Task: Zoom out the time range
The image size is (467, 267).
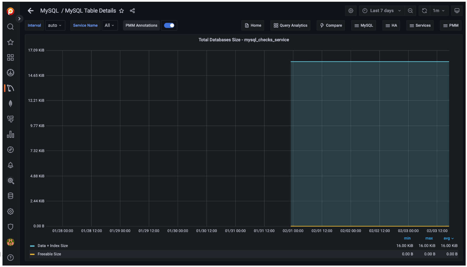Action: pyautogui.click(x=410, y=11)
